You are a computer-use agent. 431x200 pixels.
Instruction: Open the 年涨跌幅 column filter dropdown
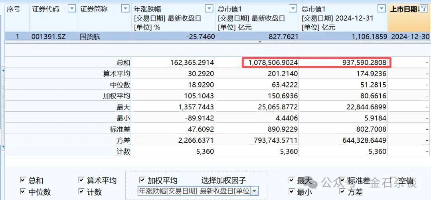pyautogui.click(x=209, y=9)
